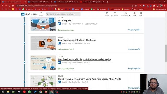Click On your profile for Learning JDBC
The height and width of the screenshot is (94, 167).
[134, 30]
